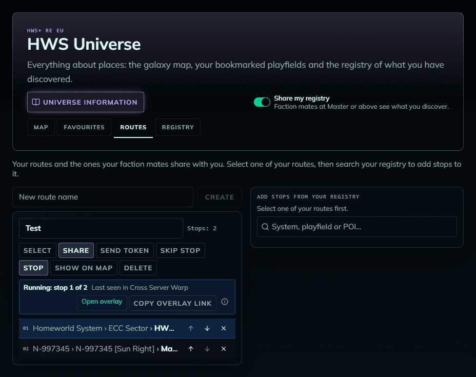The image size is (476, 377).
Task: Move Homeworld System stop down
Action: coord(207,328)
